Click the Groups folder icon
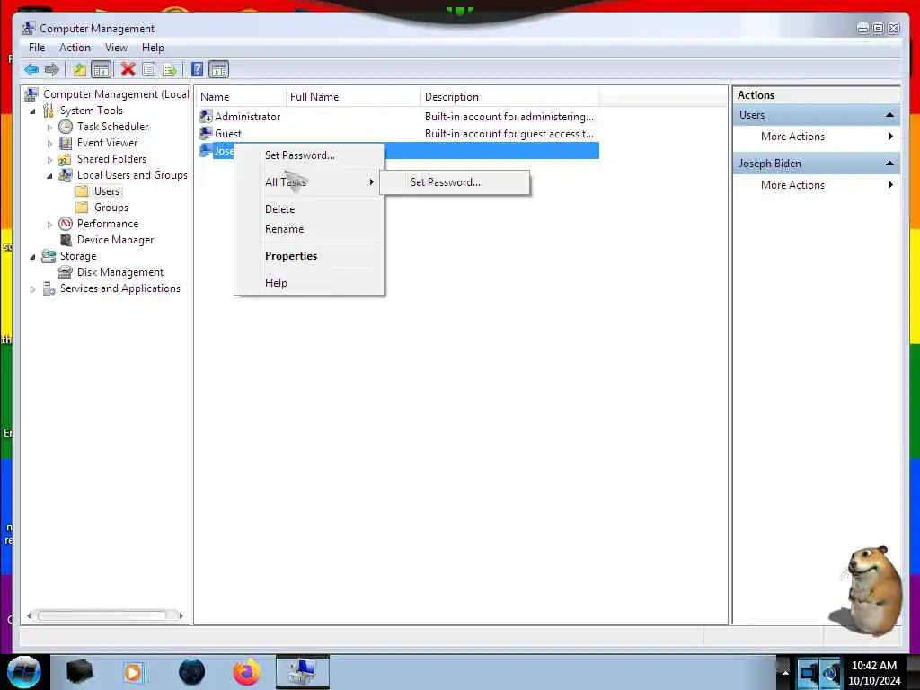The image size is (920, 690). click(x=82, y=208)
